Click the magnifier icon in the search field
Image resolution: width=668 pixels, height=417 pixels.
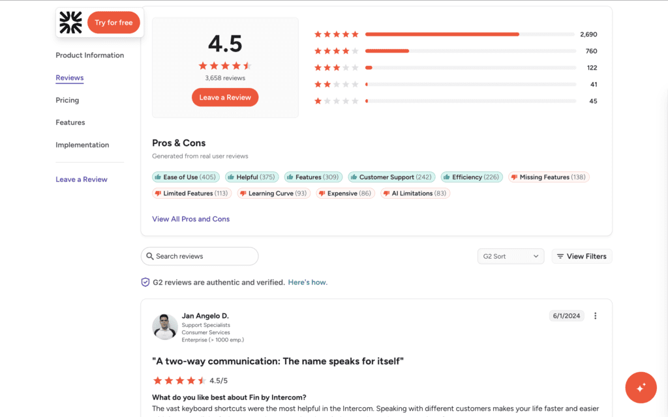pyautogui.click(x=151, y=256)
